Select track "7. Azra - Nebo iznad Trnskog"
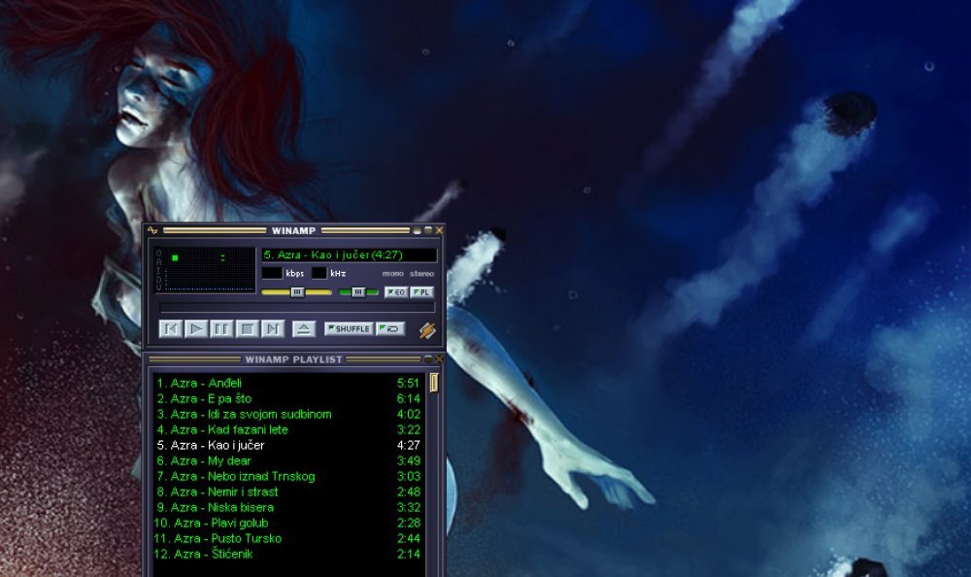Viewport: 971px width, 577px height. pos(288,476)
